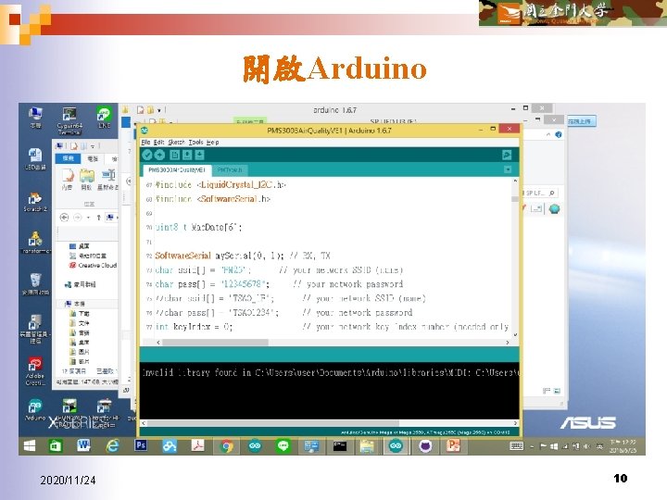
Task: Click the Open sketch icon in Arduino toolbar
Action: pos(187,156)
